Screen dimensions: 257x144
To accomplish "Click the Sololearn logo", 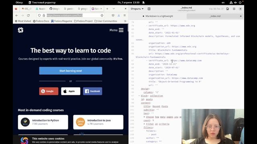I will point(20,30).
